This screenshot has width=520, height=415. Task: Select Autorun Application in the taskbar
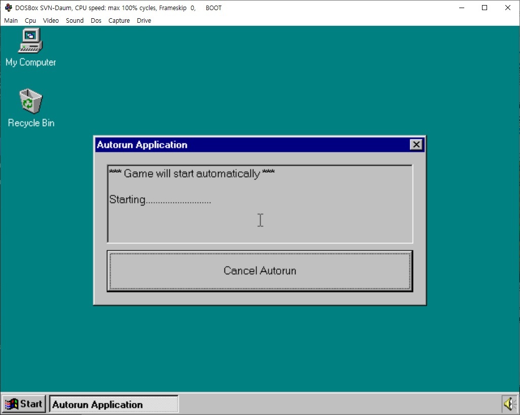pos(114,404)
